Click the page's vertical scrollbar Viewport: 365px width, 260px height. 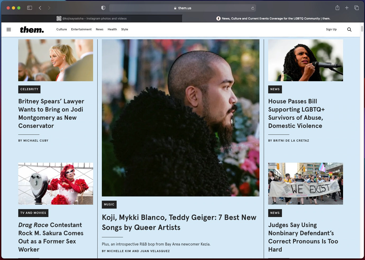coord(362,29)
